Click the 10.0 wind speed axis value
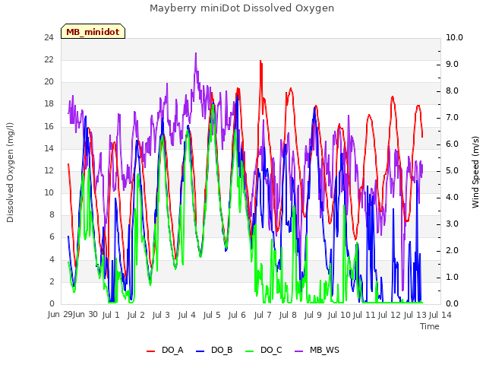486x365 pixels. click(454, 38)
